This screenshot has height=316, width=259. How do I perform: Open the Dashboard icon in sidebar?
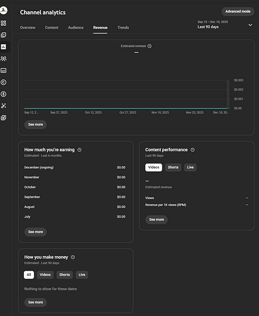click(3, 23)
